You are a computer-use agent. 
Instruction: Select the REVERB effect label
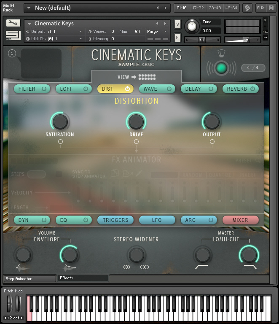tap(237, 89)
